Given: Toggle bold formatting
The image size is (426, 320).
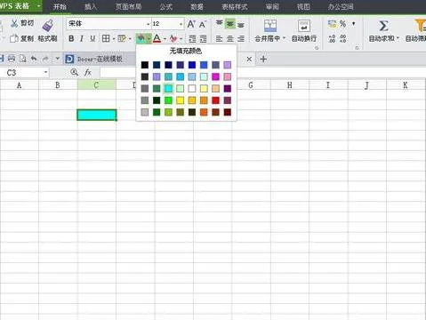Looking at the screenshot, I should click(x=71, y=38).
